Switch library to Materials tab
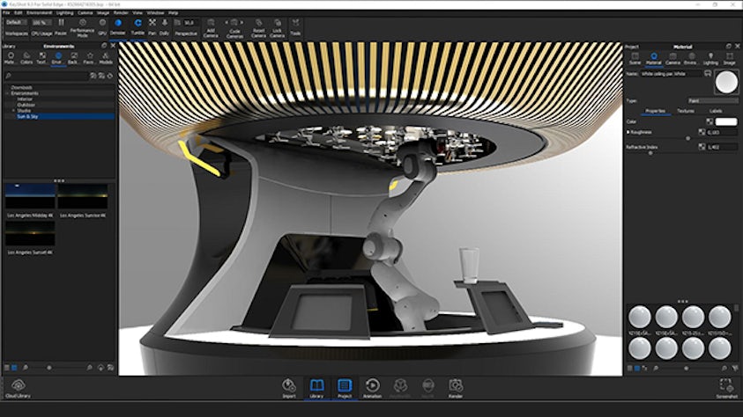 point(11,58)
